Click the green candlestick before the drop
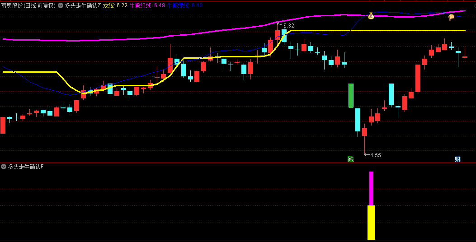The image size is (476, 242). [x=351, y=95]
